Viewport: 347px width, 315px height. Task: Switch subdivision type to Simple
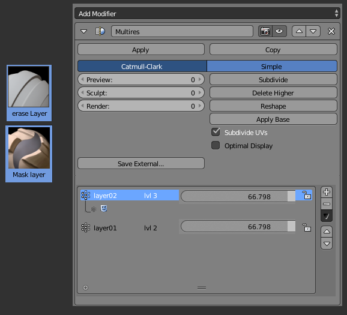272,67
